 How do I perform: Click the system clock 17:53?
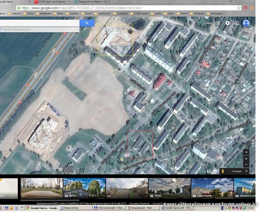[x=250, y=208]
